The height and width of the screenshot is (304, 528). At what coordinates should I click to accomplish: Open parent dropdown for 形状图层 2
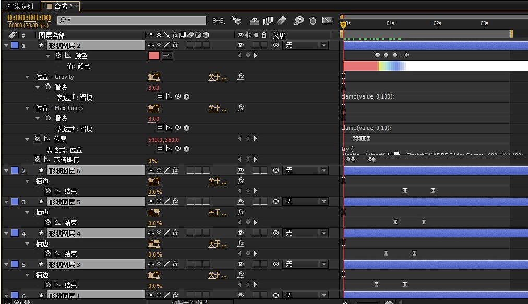tap(305, 45)
